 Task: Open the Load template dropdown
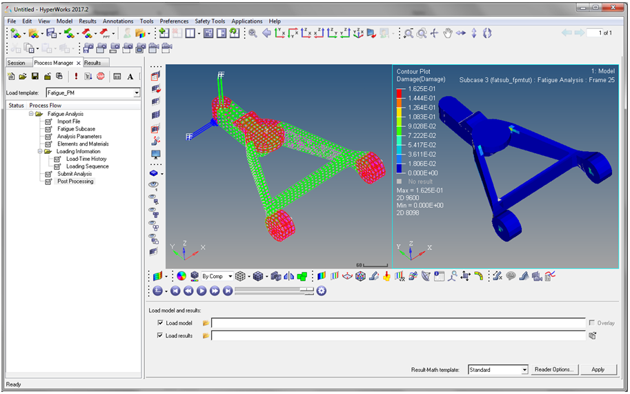click(137, 92)
